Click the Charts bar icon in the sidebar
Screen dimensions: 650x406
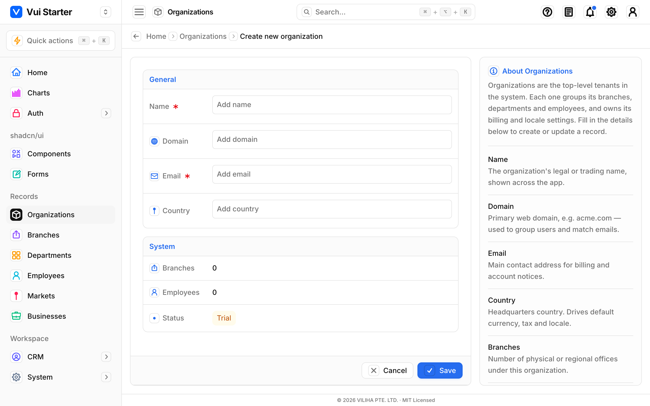[16, 93]
